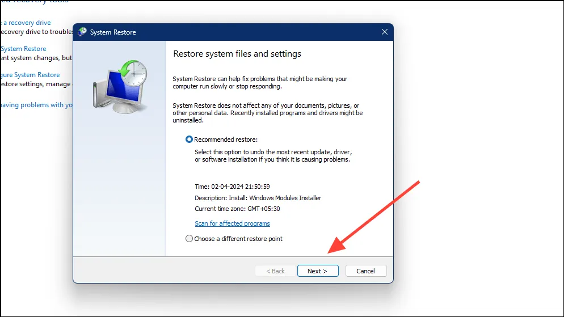Click the System Restore title bar icon

(82, 32)
